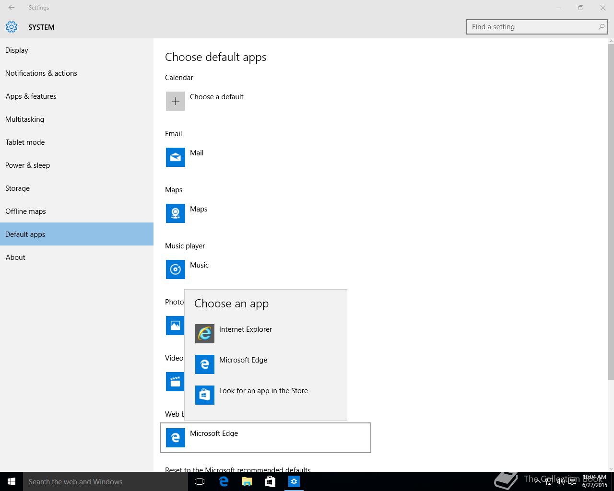Choose Internet Explorer as browser
Image resolution: width=614 pixels, height=491 pixels.
point(266,334)
